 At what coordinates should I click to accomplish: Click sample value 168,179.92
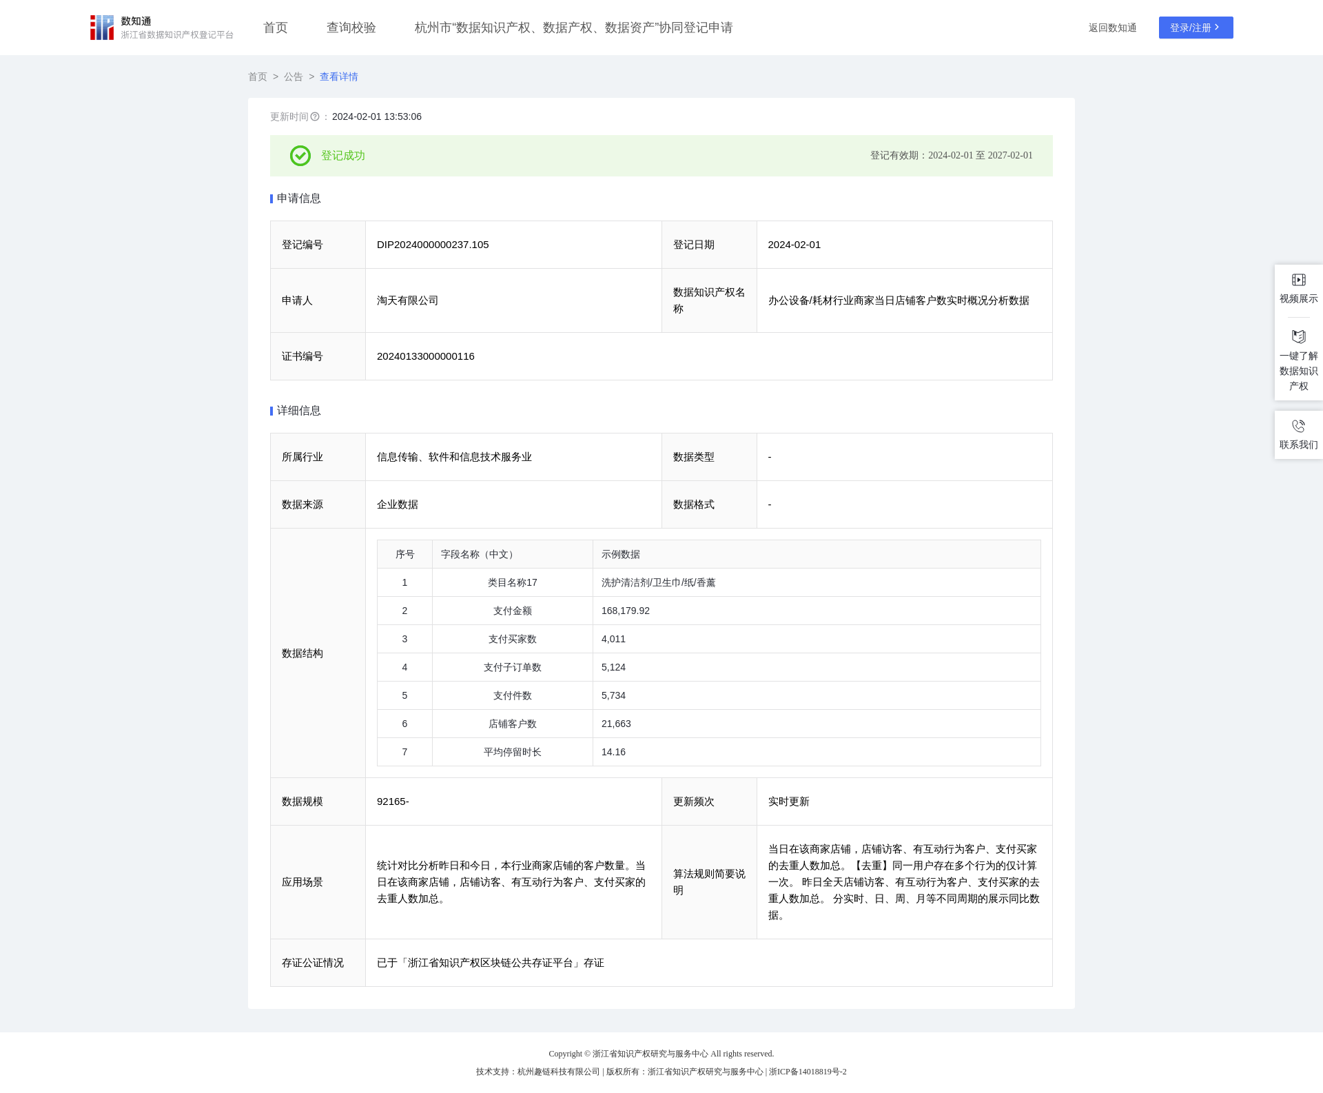626,611
